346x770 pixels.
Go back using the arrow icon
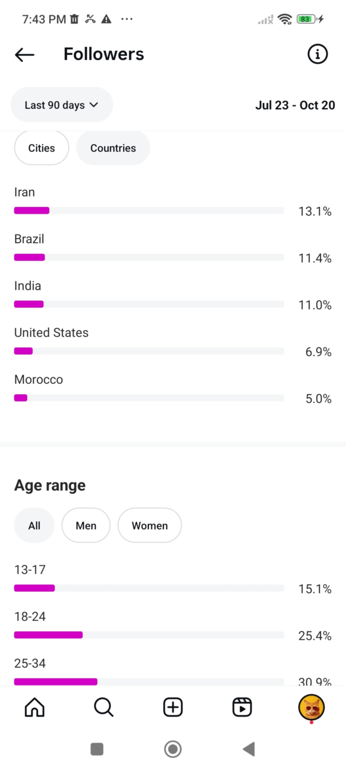click(x=24, y=55)
